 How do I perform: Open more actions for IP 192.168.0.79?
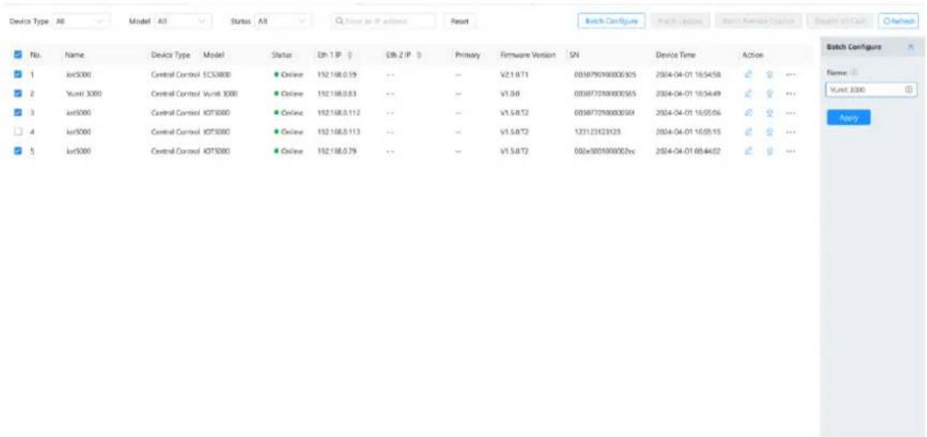click(791, 152)
